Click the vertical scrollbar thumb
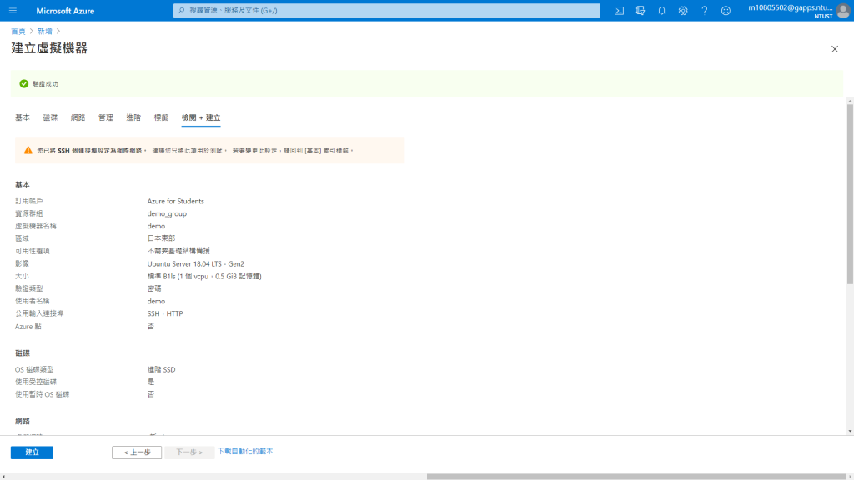This screenshot has height=480, width=854. tap(850, 193)
